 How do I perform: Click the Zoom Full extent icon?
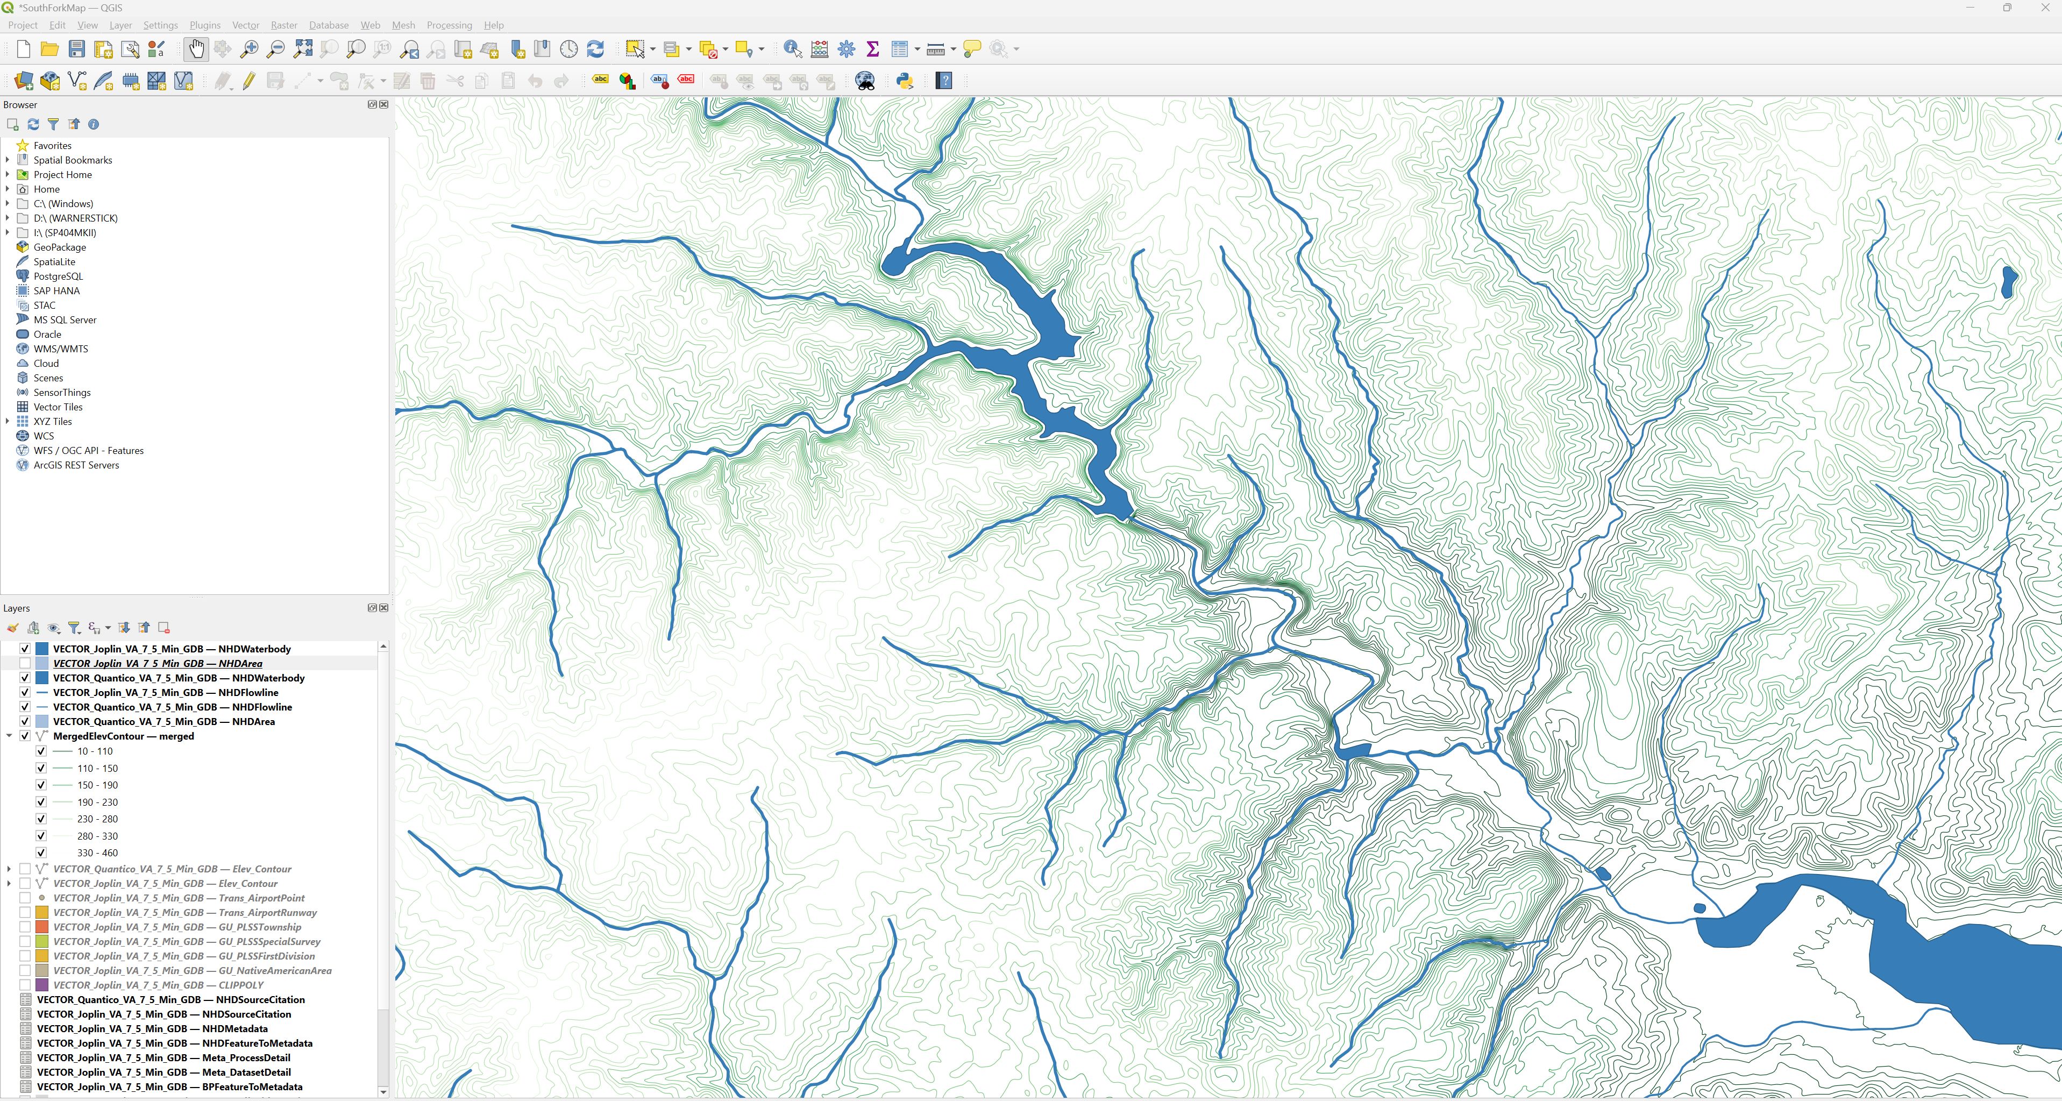[303, 49]
